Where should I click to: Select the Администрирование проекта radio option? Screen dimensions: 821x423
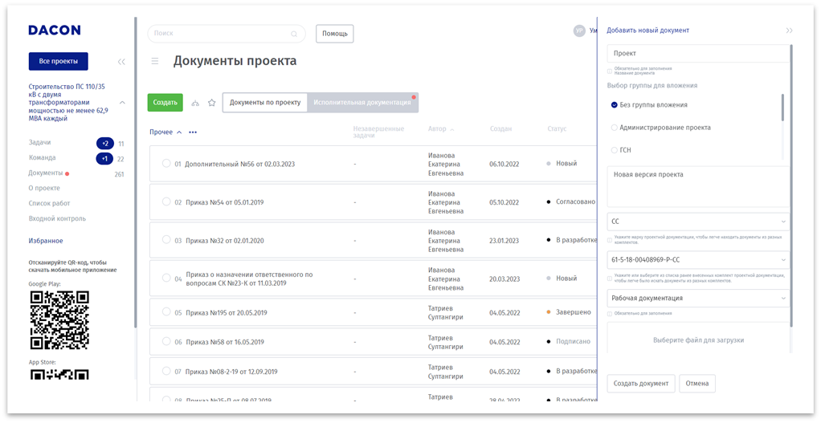coord(615,128)
